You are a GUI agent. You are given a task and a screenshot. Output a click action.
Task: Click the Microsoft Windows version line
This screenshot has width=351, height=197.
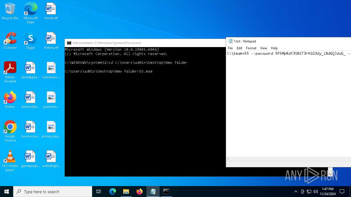click(112, 50)
